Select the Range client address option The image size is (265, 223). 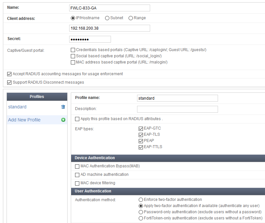click(x=131, y=18)
